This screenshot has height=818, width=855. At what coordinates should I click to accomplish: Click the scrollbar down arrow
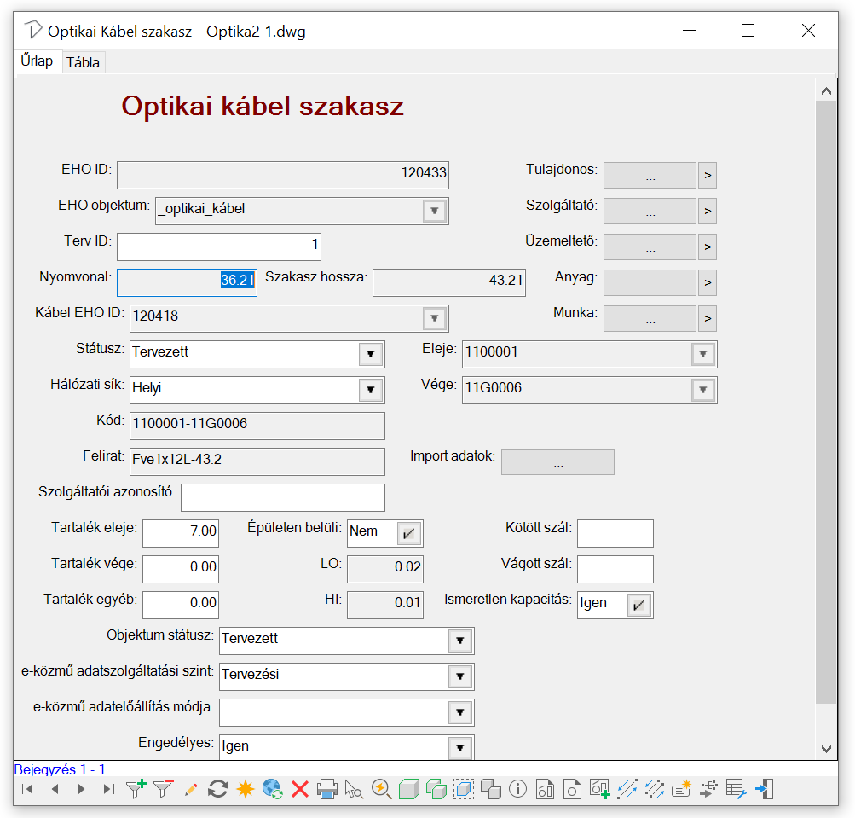pyautogui.click(x=826, y=749)
